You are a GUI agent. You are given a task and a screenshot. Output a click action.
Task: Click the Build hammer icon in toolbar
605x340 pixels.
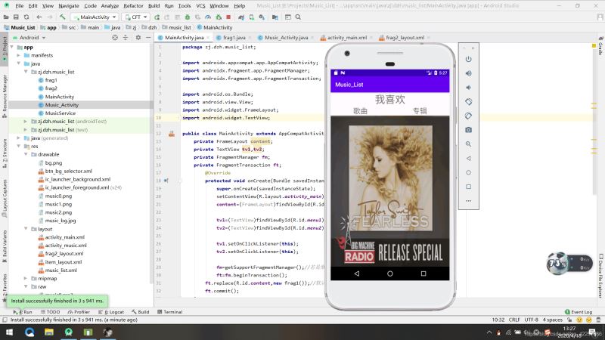point(62,16)
